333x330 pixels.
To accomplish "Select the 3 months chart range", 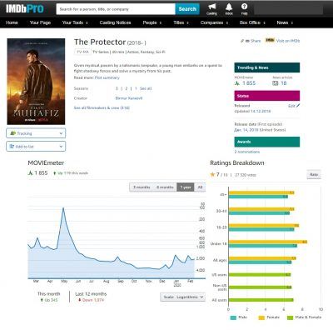I will tap(142, 187).
